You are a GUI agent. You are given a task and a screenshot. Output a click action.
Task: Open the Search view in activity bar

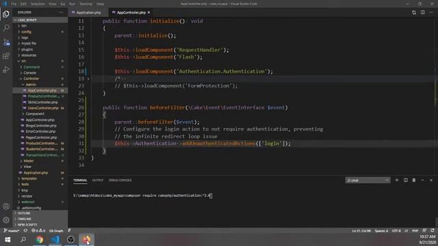(x=6, y=27)
